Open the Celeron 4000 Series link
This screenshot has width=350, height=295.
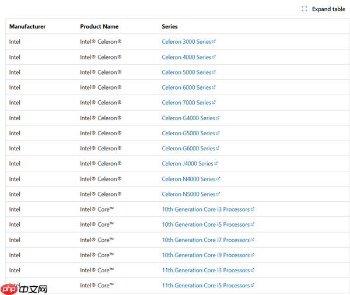(186, 57)
